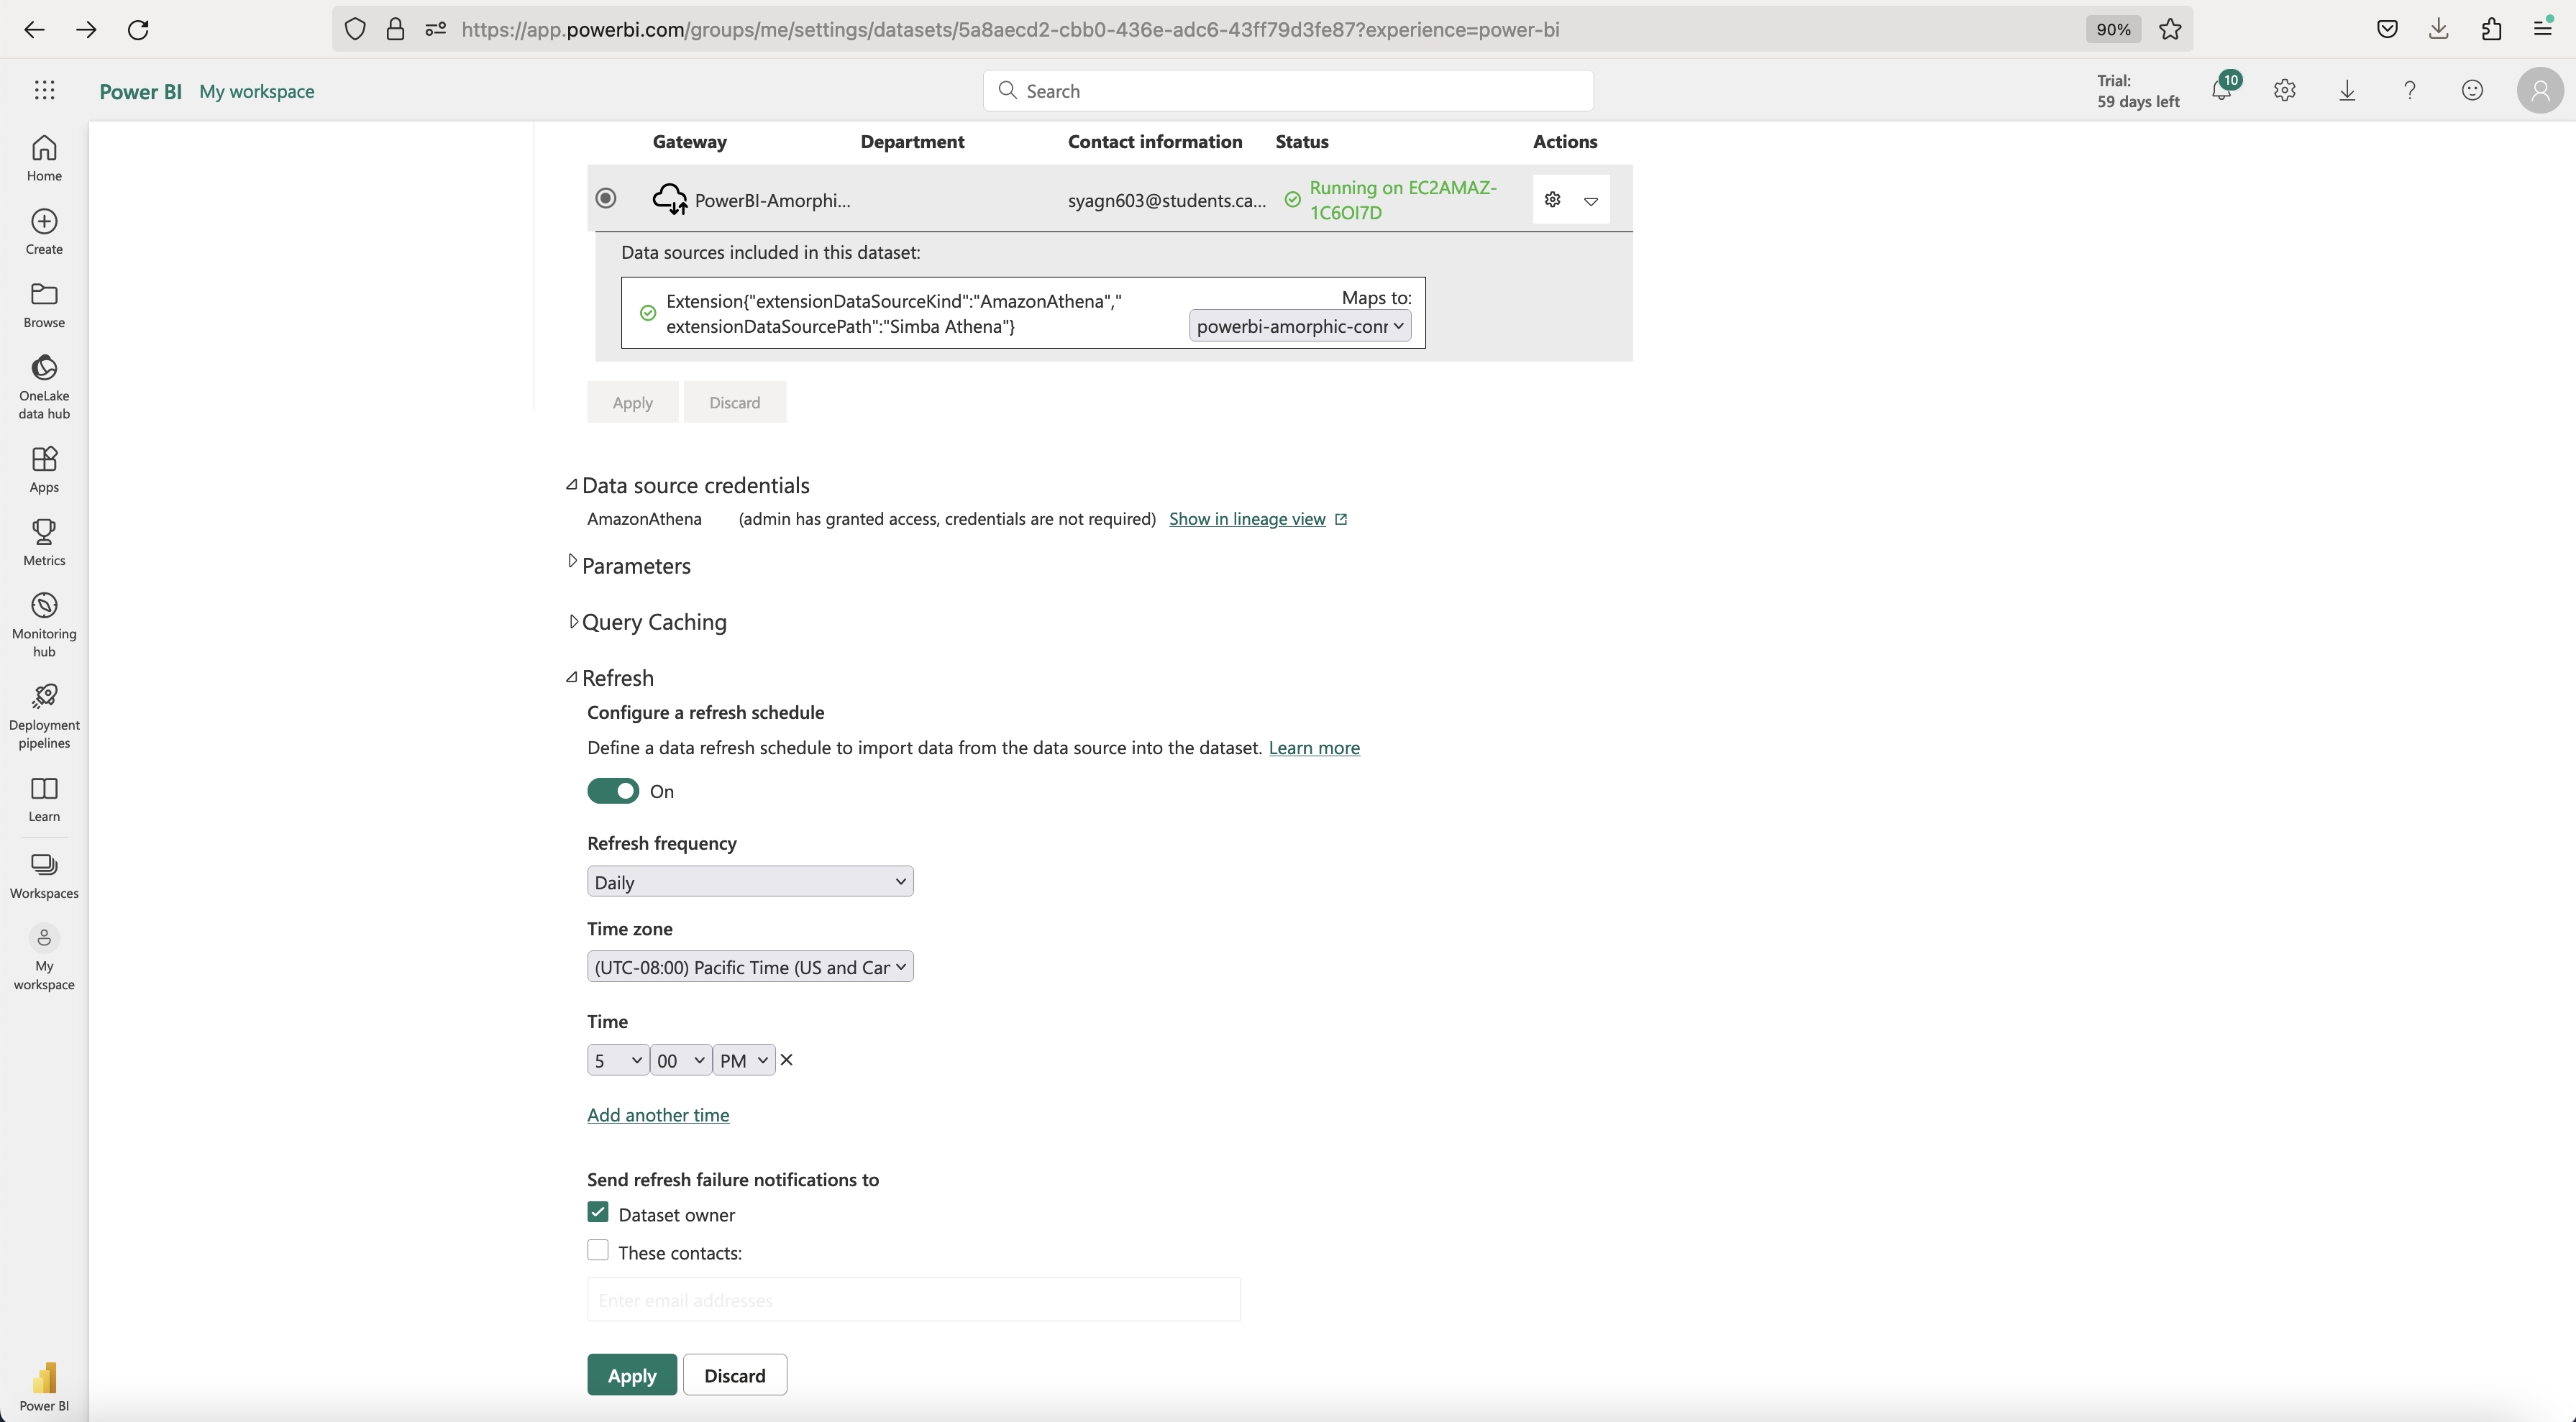The width and height of the screenshot is (2576, 1422).
Task: Click Add another time link
Action: point(658,1115)
